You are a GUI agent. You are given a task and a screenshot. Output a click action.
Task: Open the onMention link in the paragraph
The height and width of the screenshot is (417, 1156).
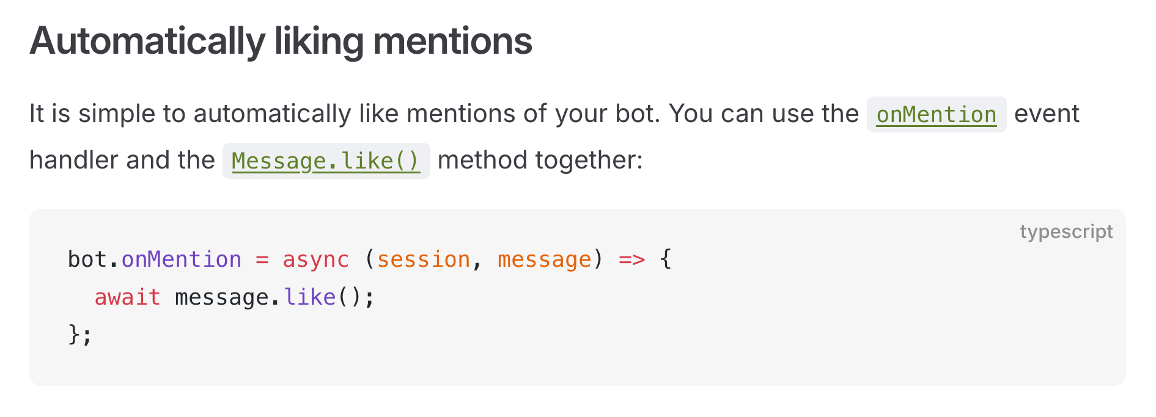(x=936, y=115)
